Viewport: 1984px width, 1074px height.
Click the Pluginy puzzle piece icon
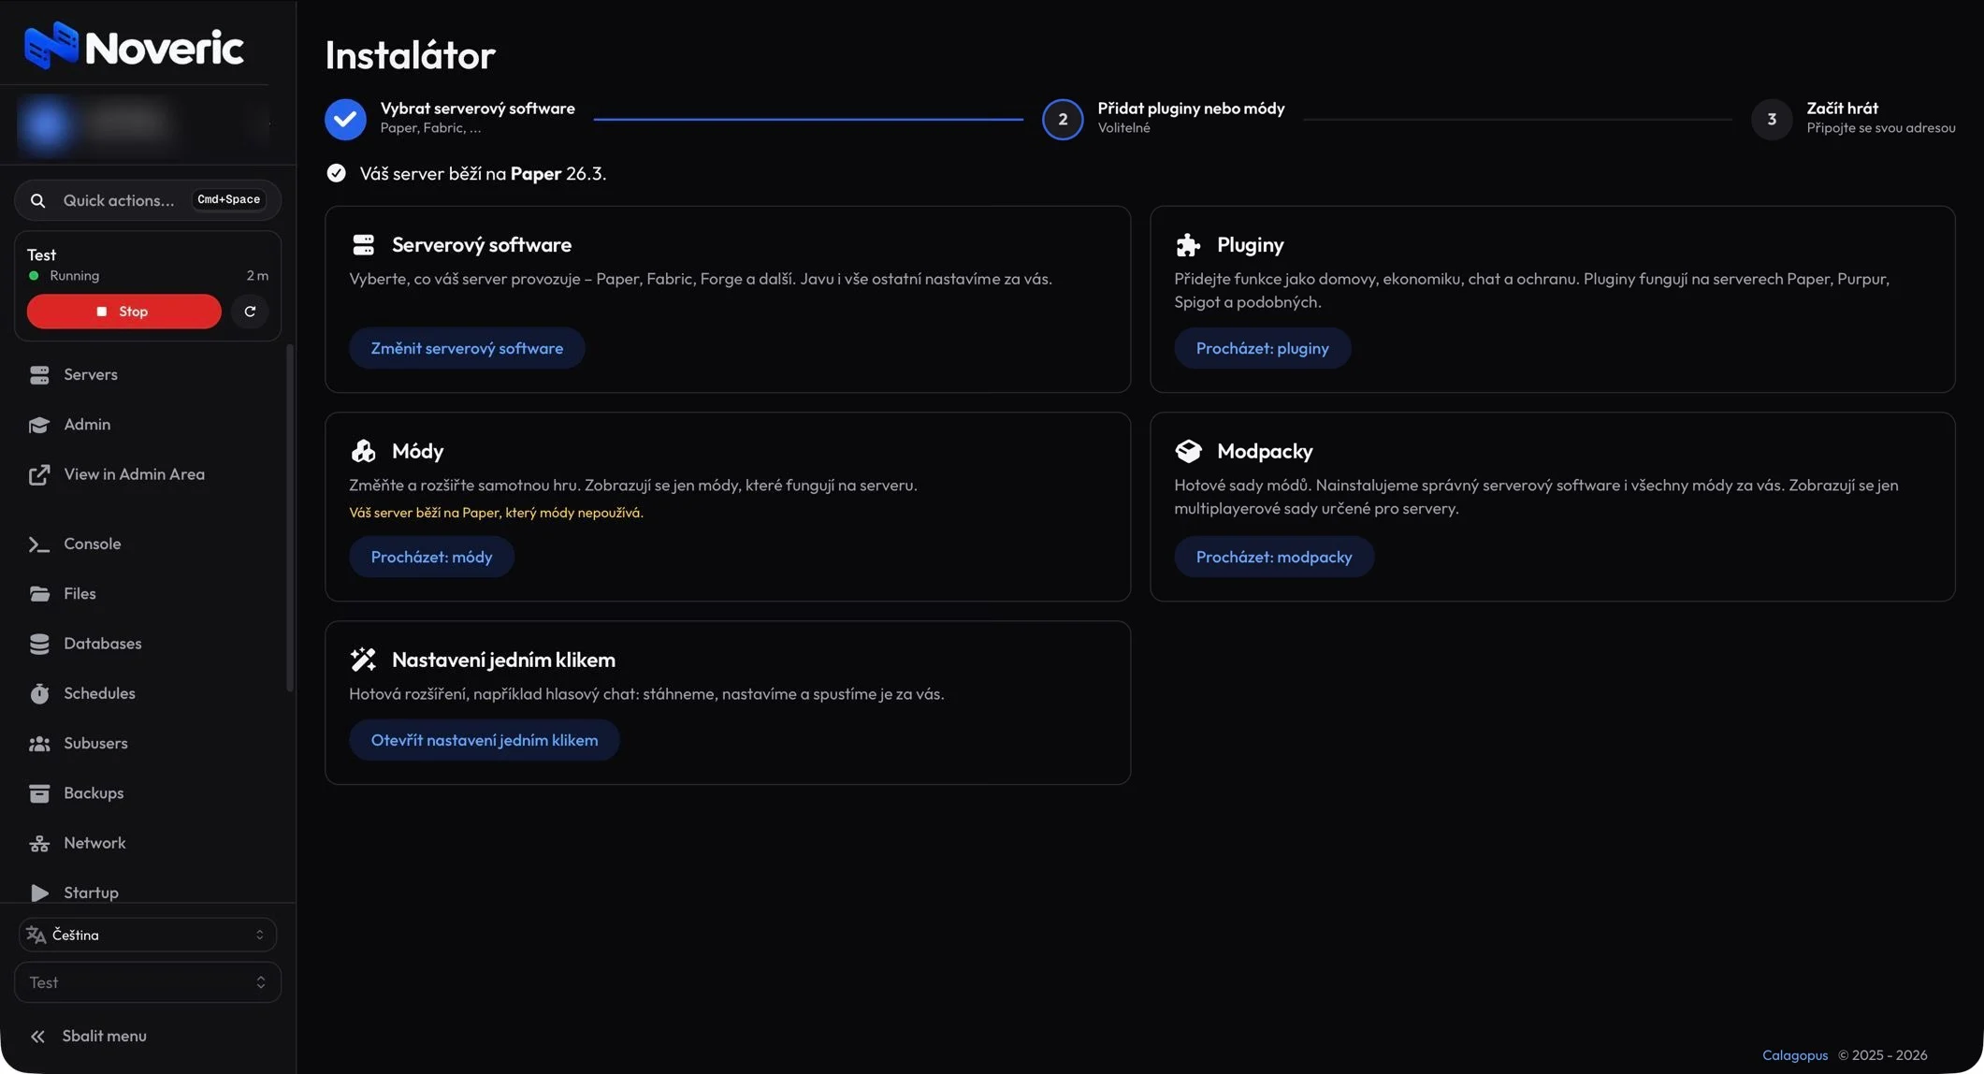tap(1188, 245)
